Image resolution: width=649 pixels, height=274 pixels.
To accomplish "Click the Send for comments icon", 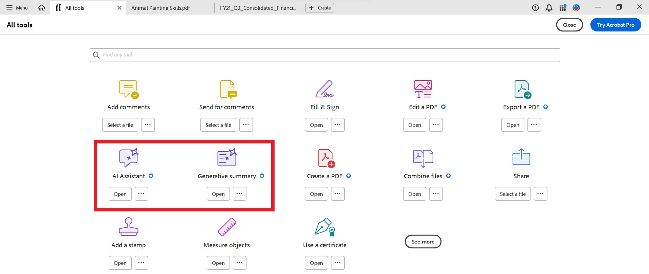I will tap(228, 89).
